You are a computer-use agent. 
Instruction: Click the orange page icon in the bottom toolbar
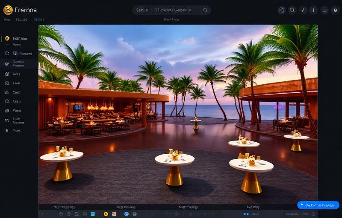point(114,214)
